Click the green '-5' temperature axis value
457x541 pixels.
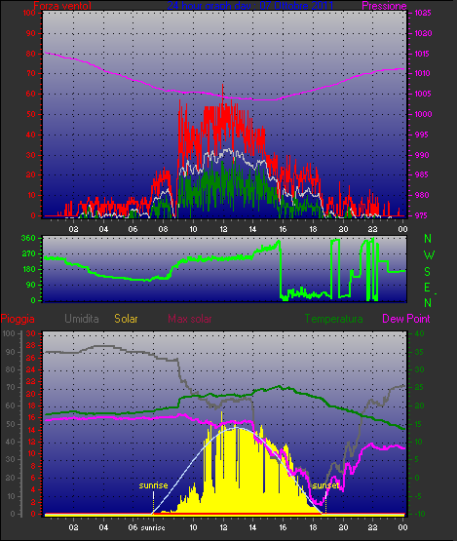click(417, 496)
